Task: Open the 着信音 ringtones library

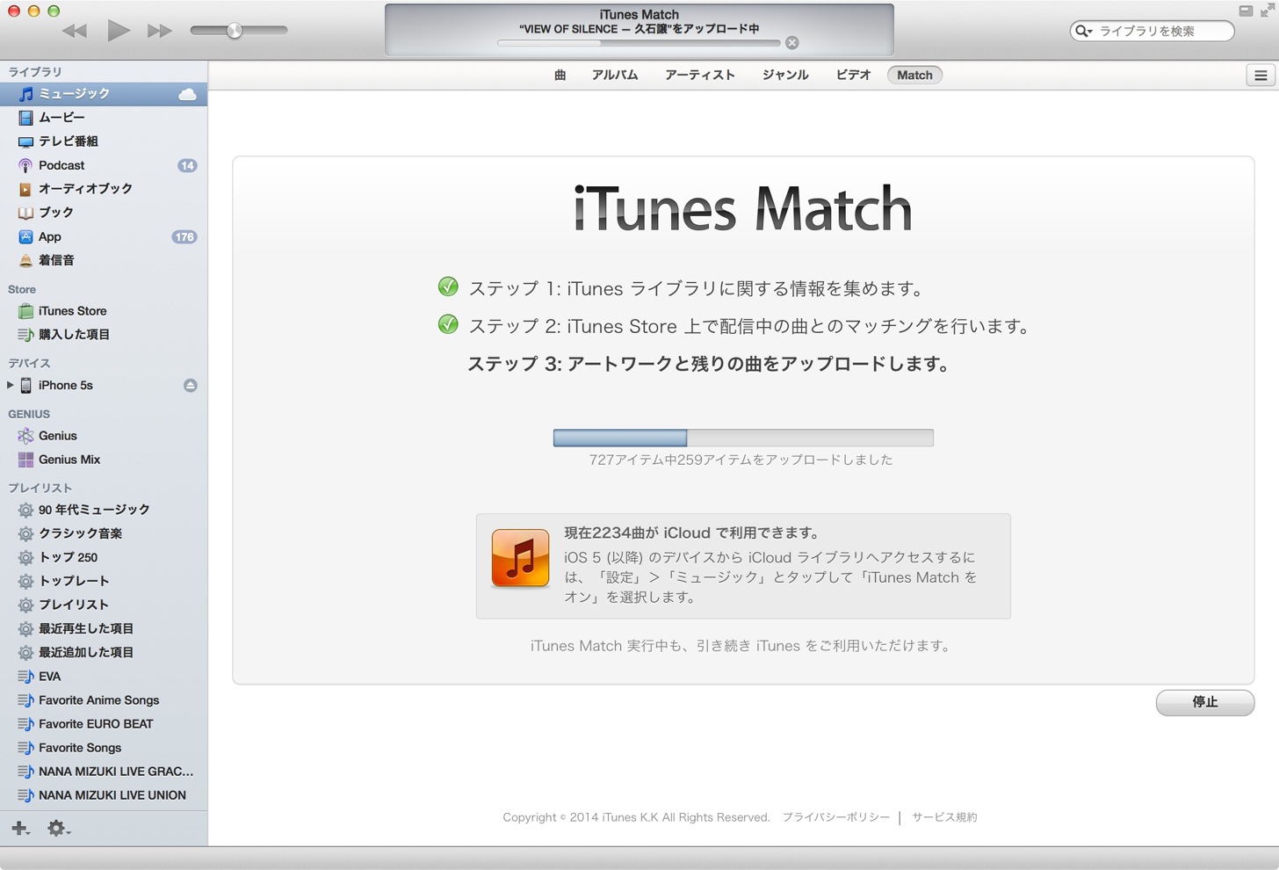Action: [104, 260]
